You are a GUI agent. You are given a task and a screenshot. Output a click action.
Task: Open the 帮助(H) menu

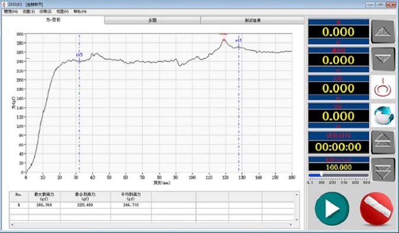coord(80,12)
